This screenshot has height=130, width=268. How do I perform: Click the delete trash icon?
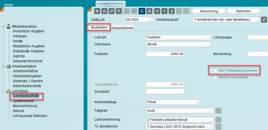coord(119,11)
